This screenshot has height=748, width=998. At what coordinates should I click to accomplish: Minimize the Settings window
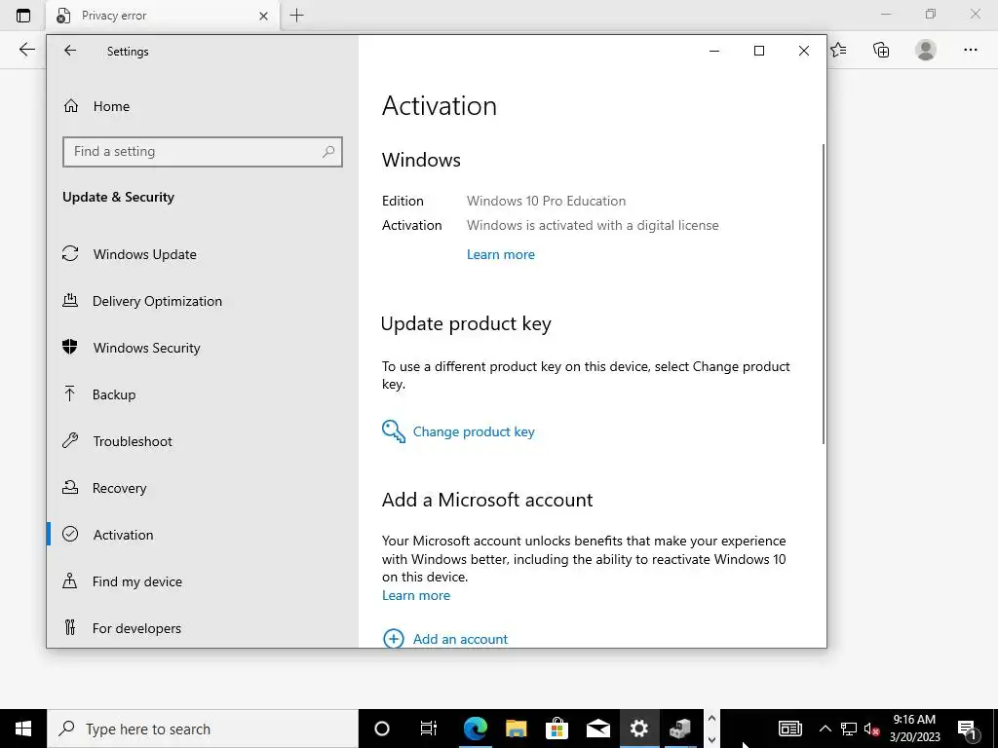coord(714,51)
